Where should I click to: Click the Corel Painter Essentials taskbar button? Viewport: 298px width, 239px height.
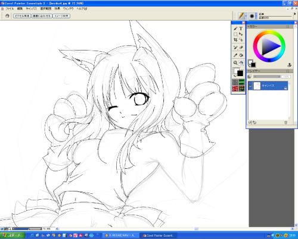click(158, 235)
